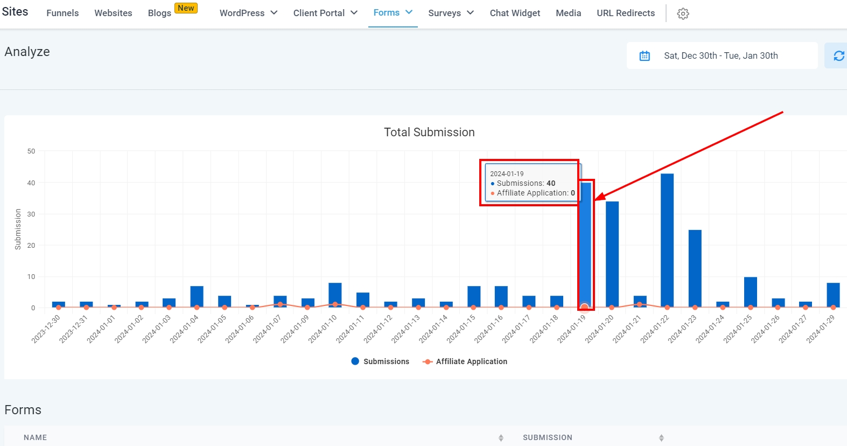Viewport: 847px width, 446px height.
Task: Toggle Submissions series in chart legend
Action: (x=380, y=361)
